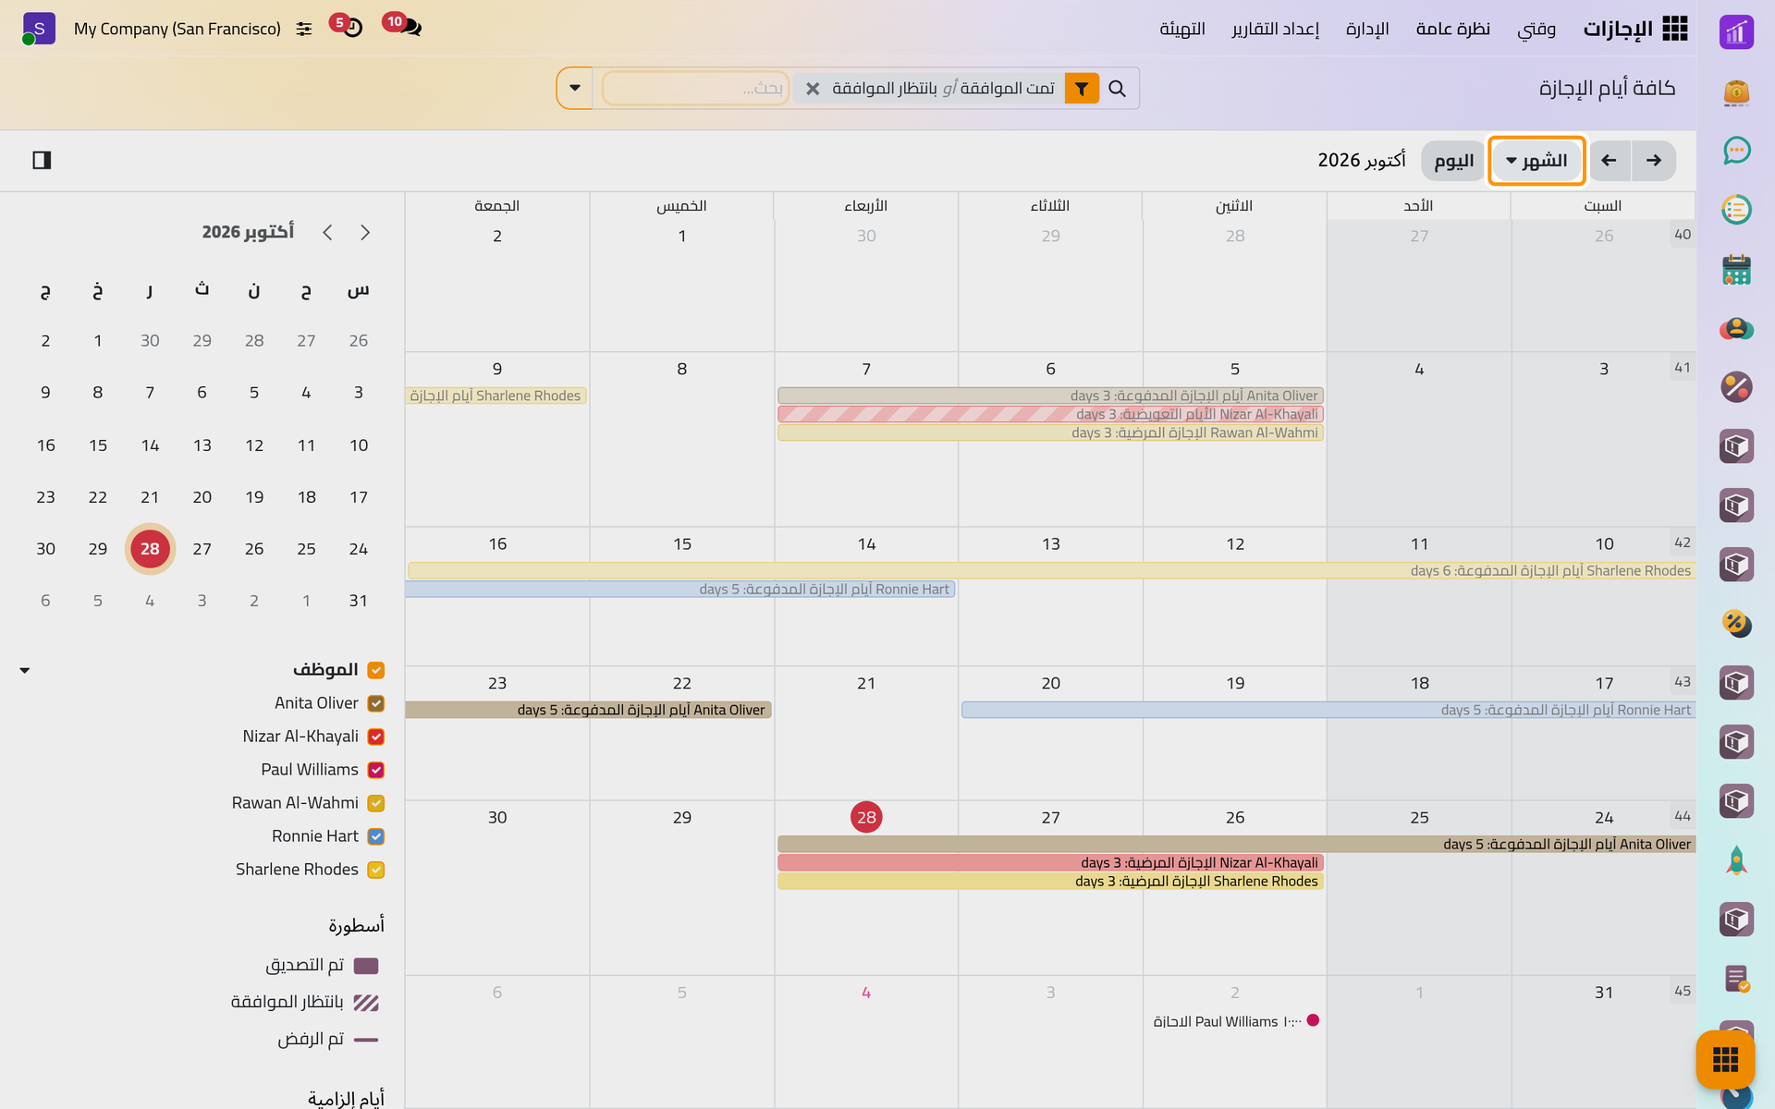1775x1109 pixels.
Task: Toggle the side panel icon
Action: [x=42, y=161]
